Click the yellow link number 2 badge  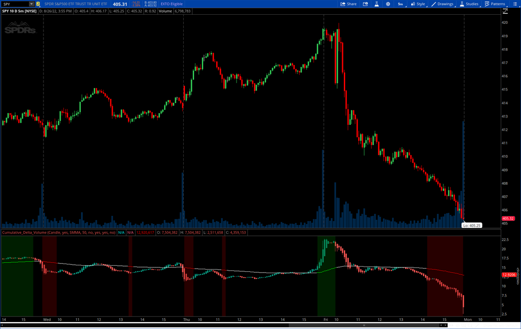point(38,4)
